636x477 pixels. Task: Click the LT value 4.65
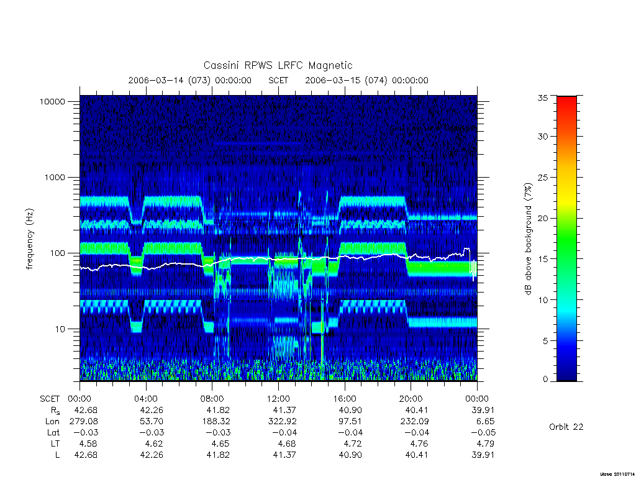point(221,443)
